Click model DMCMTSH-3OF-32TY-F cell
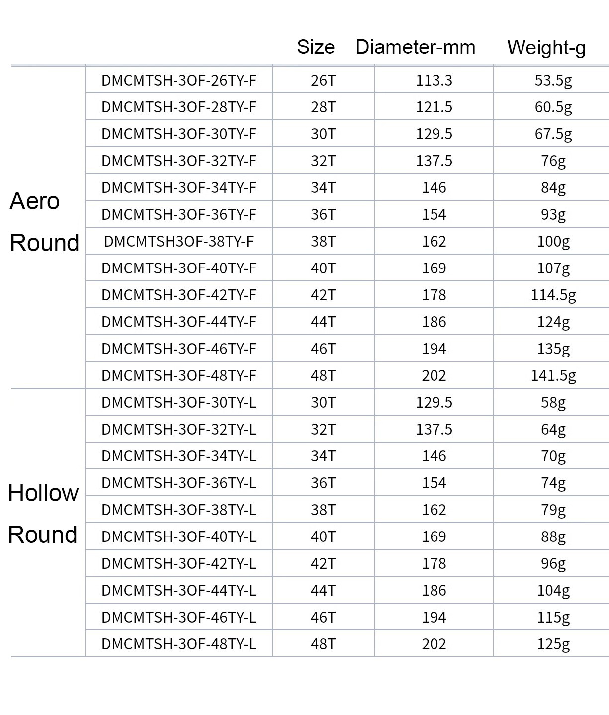The image size is (609, 715). click(178, 161)
